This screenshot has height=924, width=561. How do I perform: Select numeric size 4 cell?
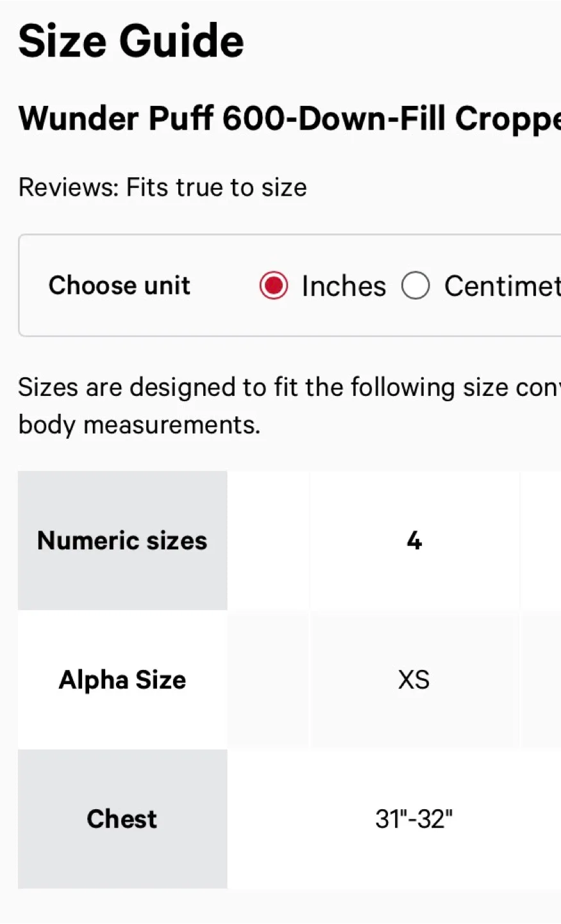414,540
